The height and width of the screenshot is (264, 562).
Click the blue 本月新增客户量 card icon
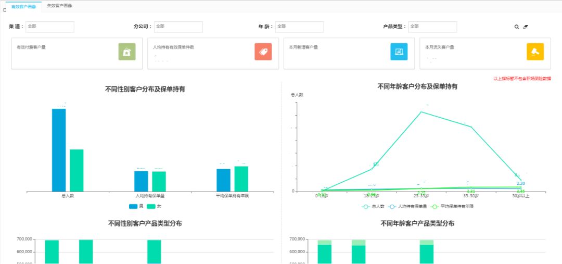coord(399,52)
